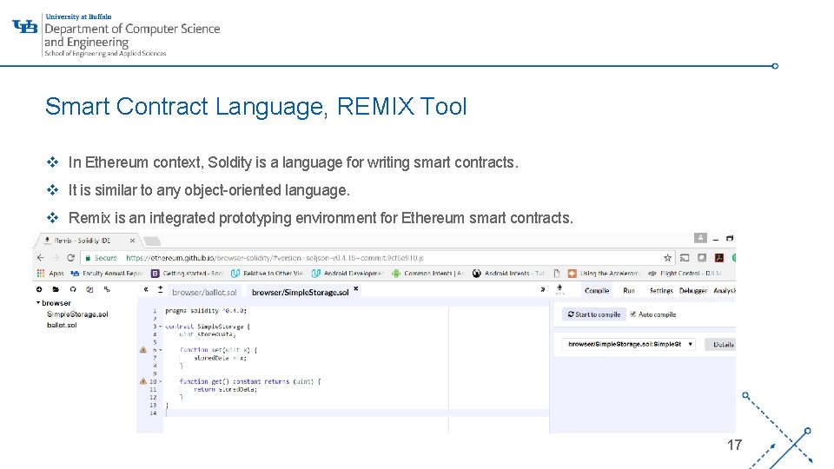
Task: Open the Run tab
Action: click(629, 291)
